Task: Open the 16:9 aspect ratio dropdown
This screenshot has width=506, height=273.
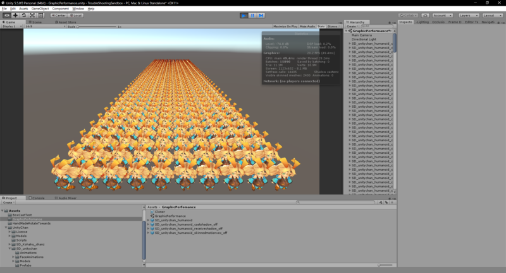Action: [x=45, y=26]
